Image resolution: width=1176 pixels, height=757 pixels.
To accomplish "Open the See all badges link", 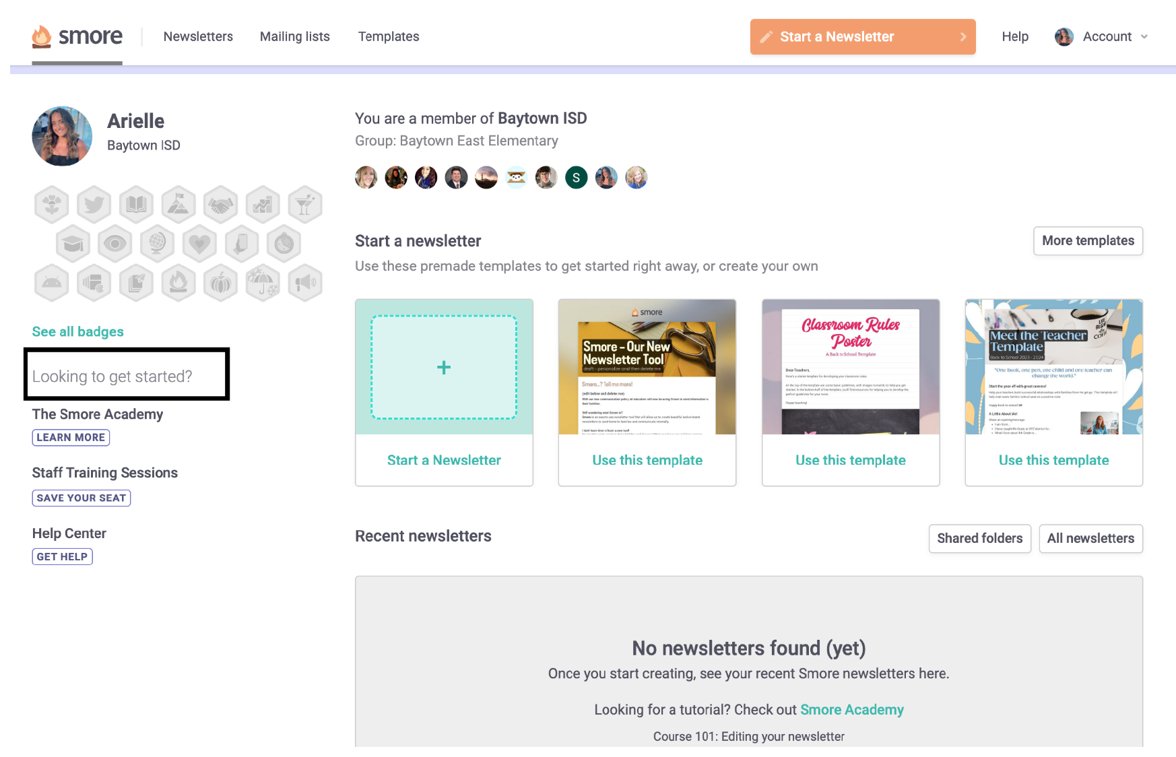I will [x=77, y=331].
